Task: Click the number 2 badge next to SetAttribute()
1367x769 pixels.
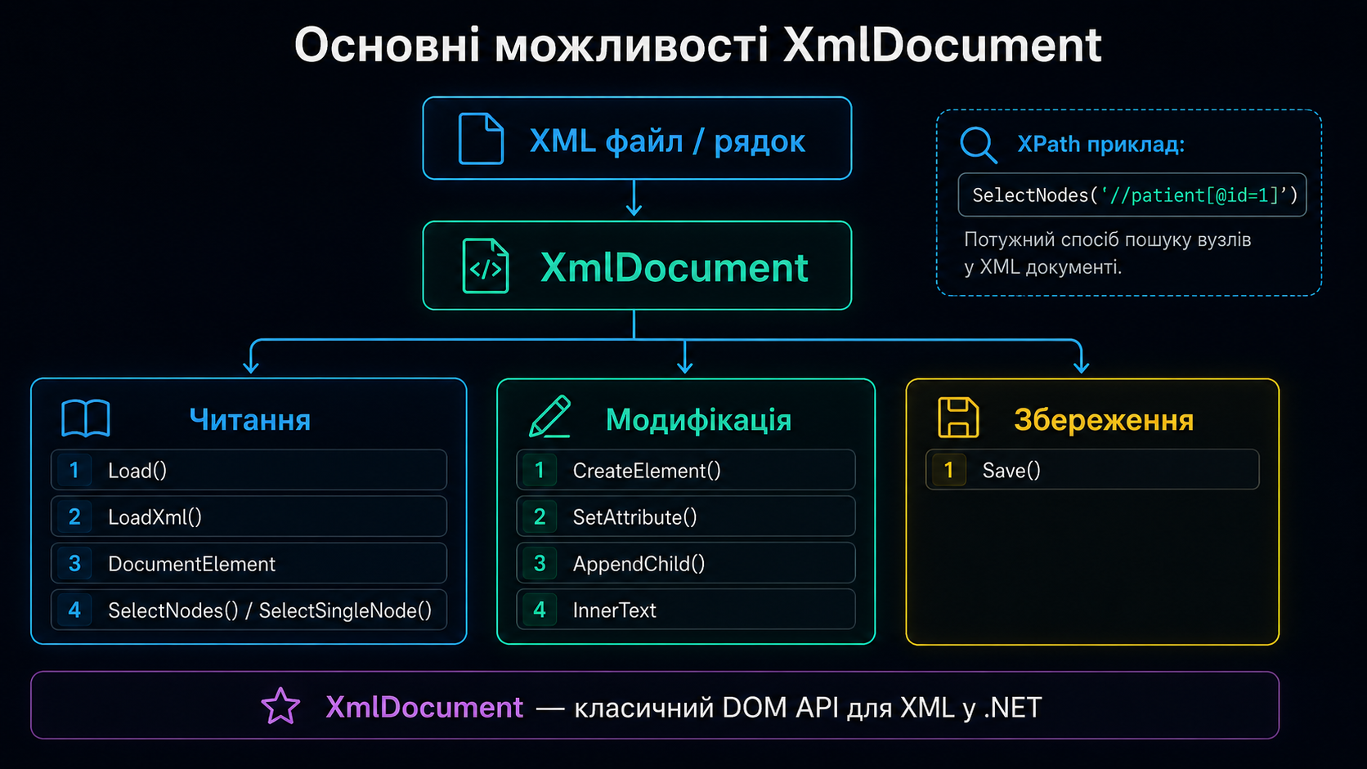Action: tap(540, 516)
